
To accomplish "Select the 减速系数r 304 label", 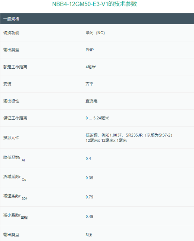I will 15,197.
